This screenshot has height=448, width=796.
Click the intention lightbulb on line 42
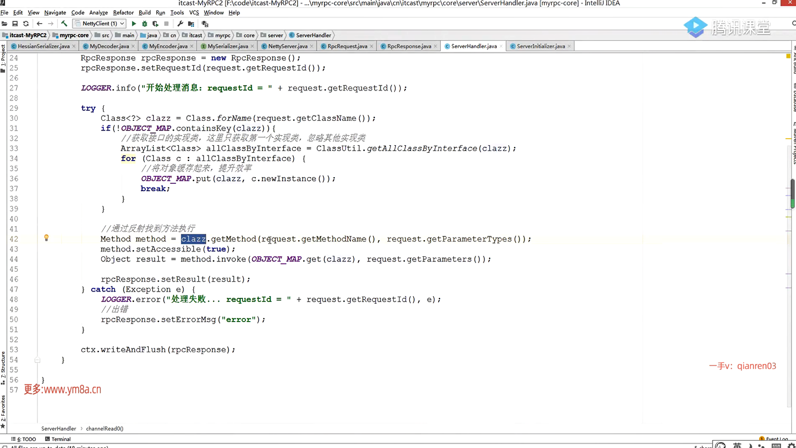(46, 238)
